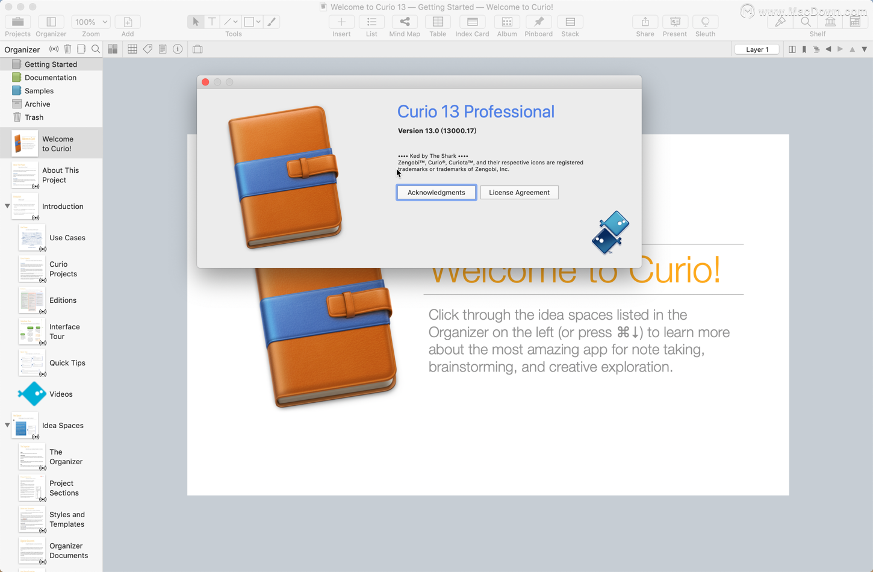Select the Getting Started section

point(51,64)
